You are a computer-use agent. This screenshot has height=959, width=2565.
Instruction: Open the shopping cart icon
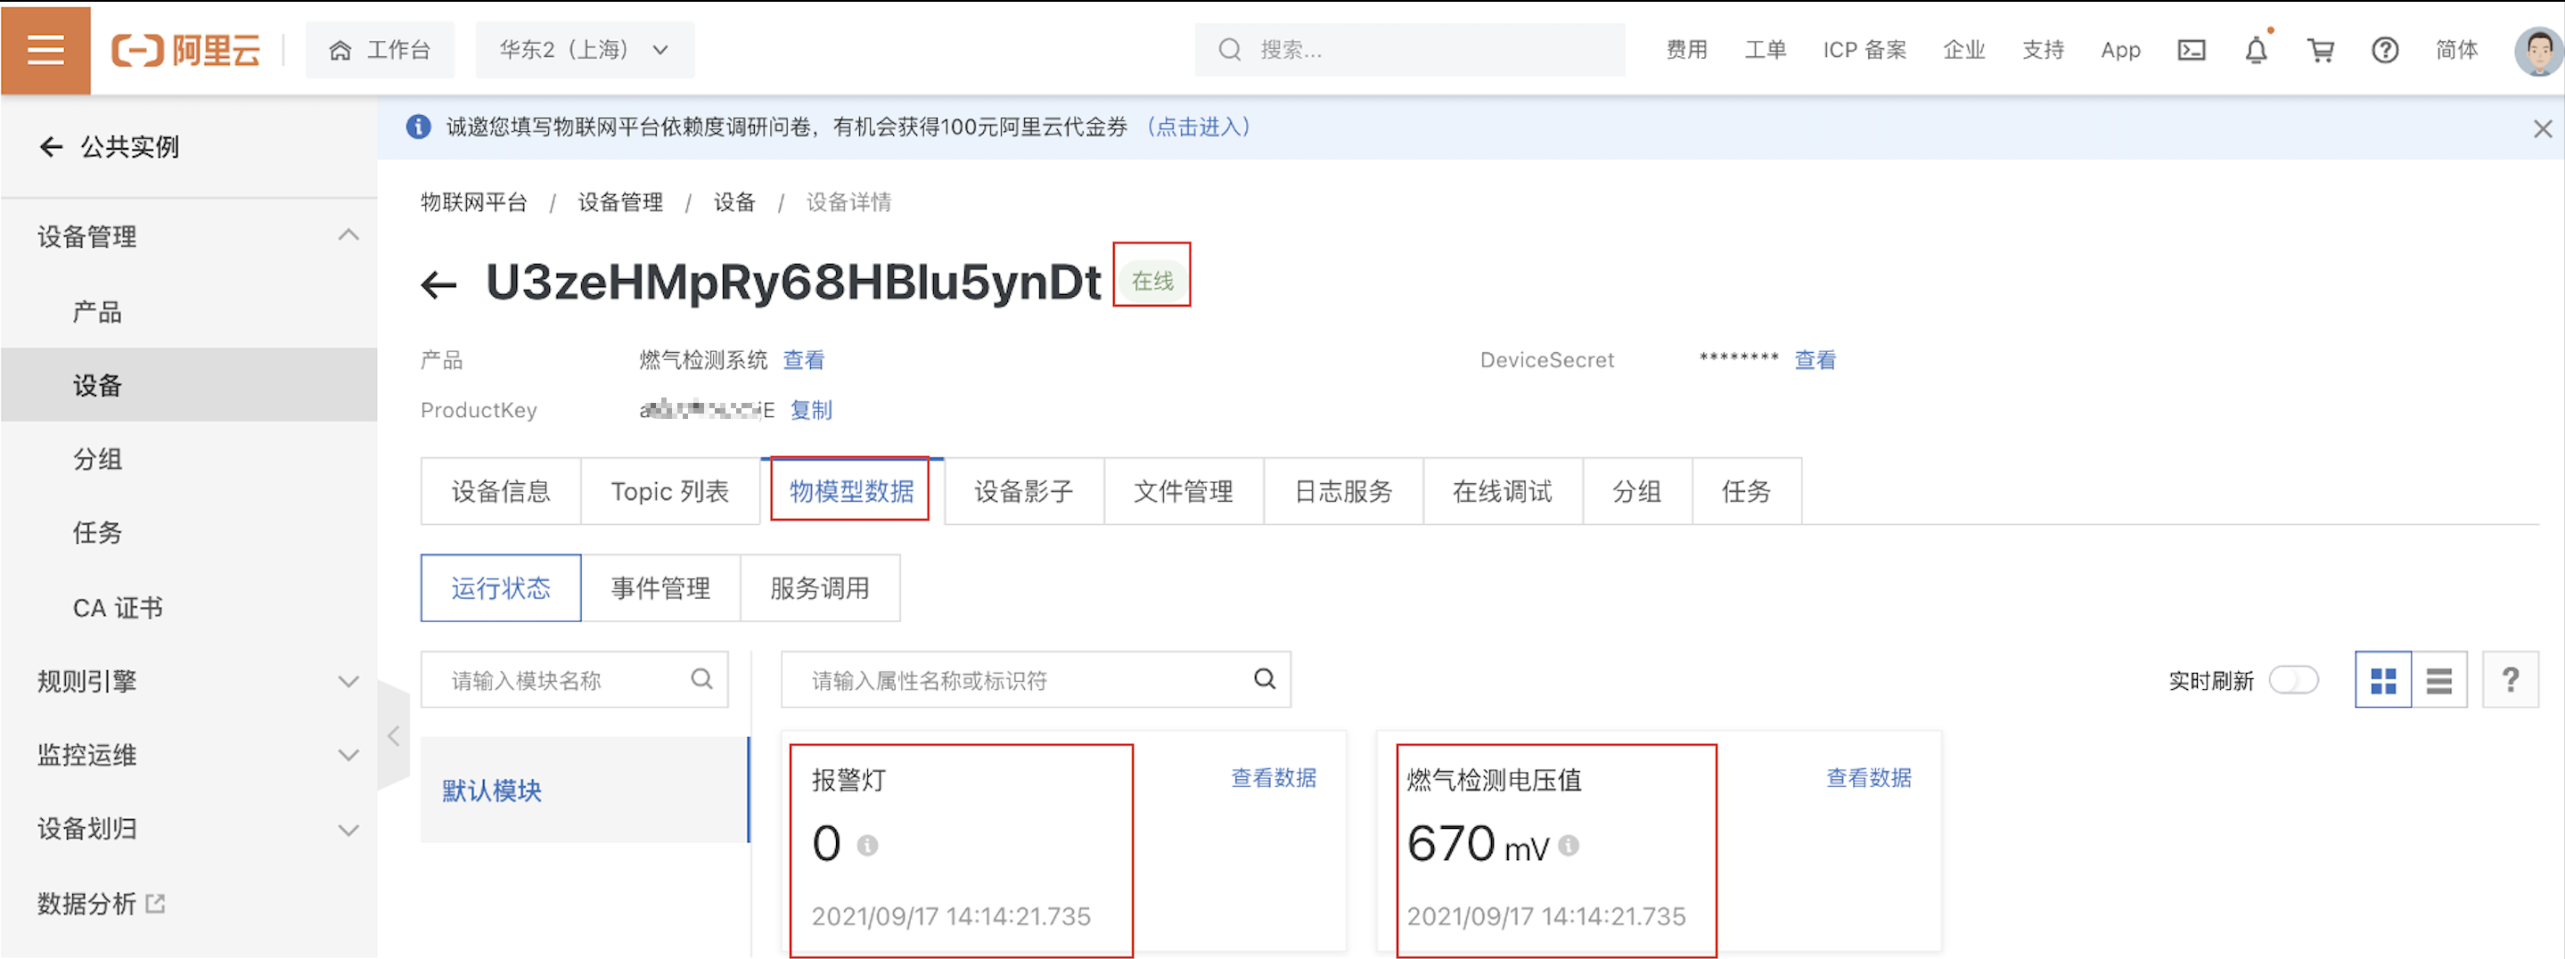click(x=2321, y=50)
